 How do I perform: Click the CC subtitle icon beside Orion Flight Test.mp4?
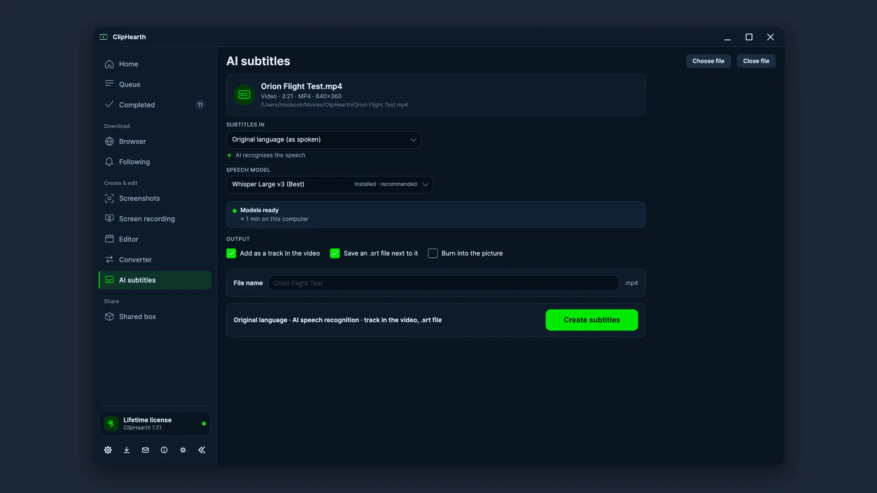click(244, 95)
